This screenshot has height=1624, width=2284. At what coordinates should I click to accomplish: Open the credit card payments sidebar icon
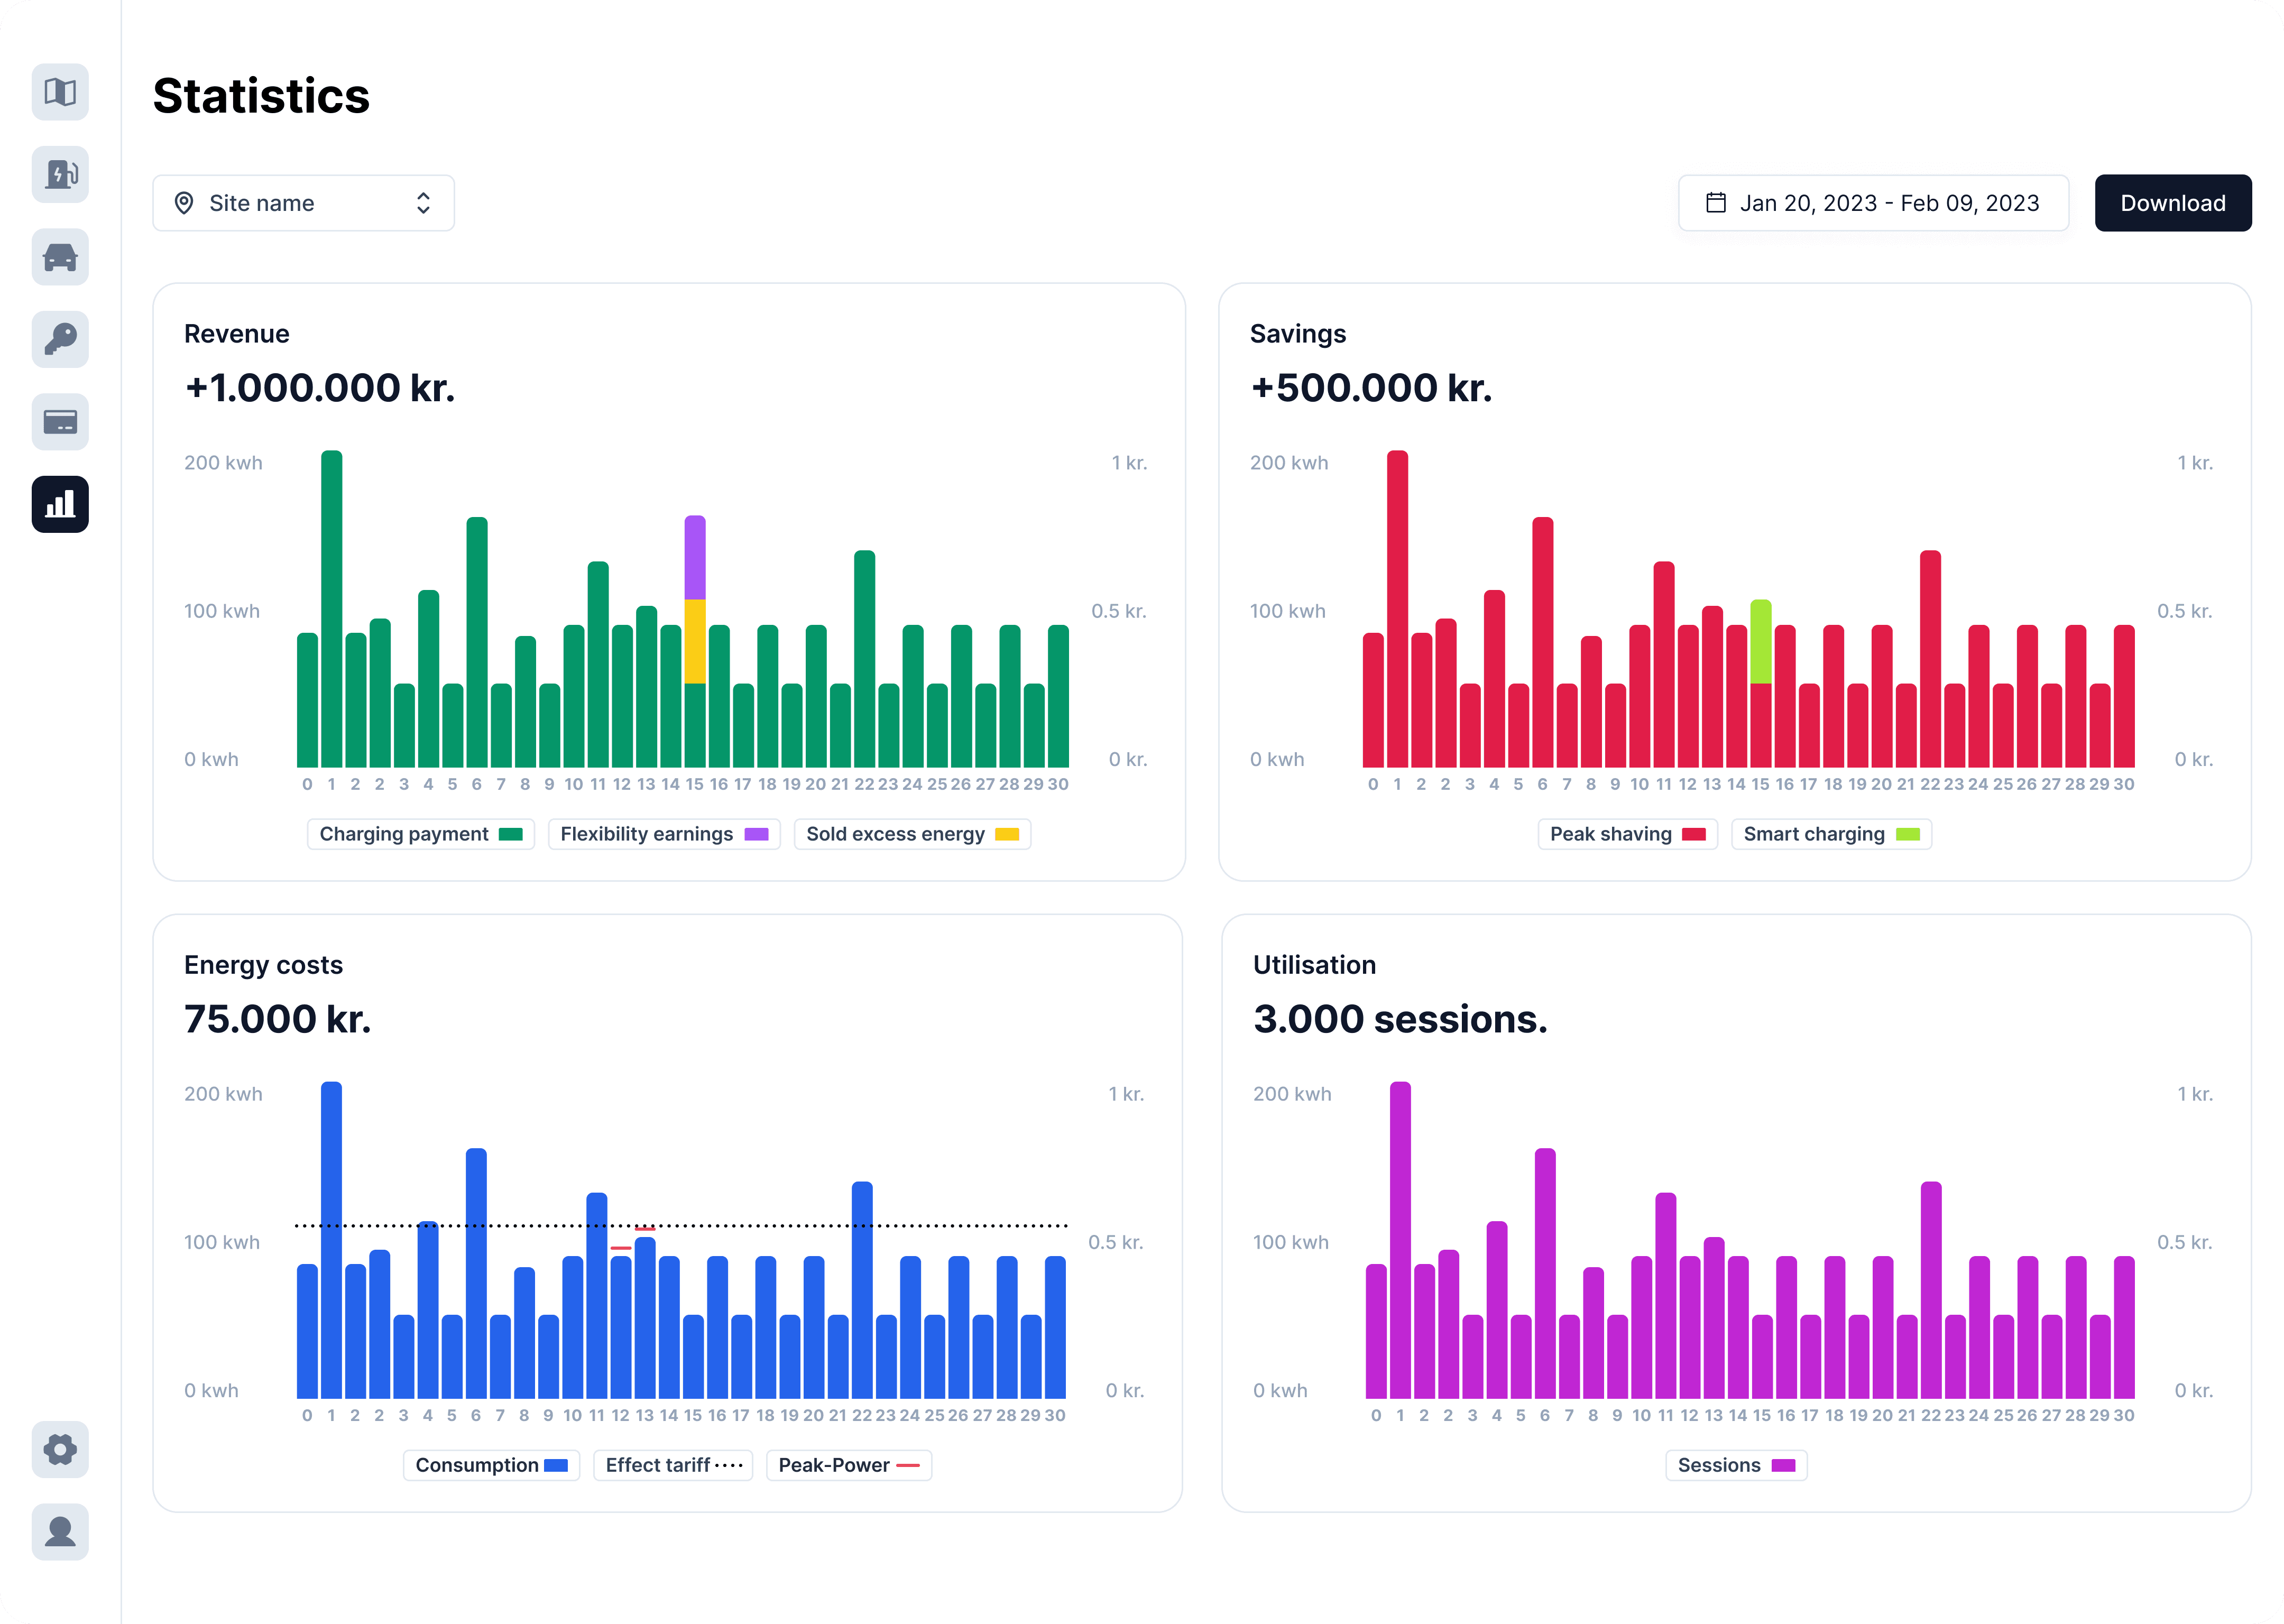tap(60, 422)
